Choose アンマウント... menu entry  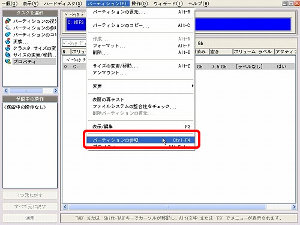(x=141, y=73)
